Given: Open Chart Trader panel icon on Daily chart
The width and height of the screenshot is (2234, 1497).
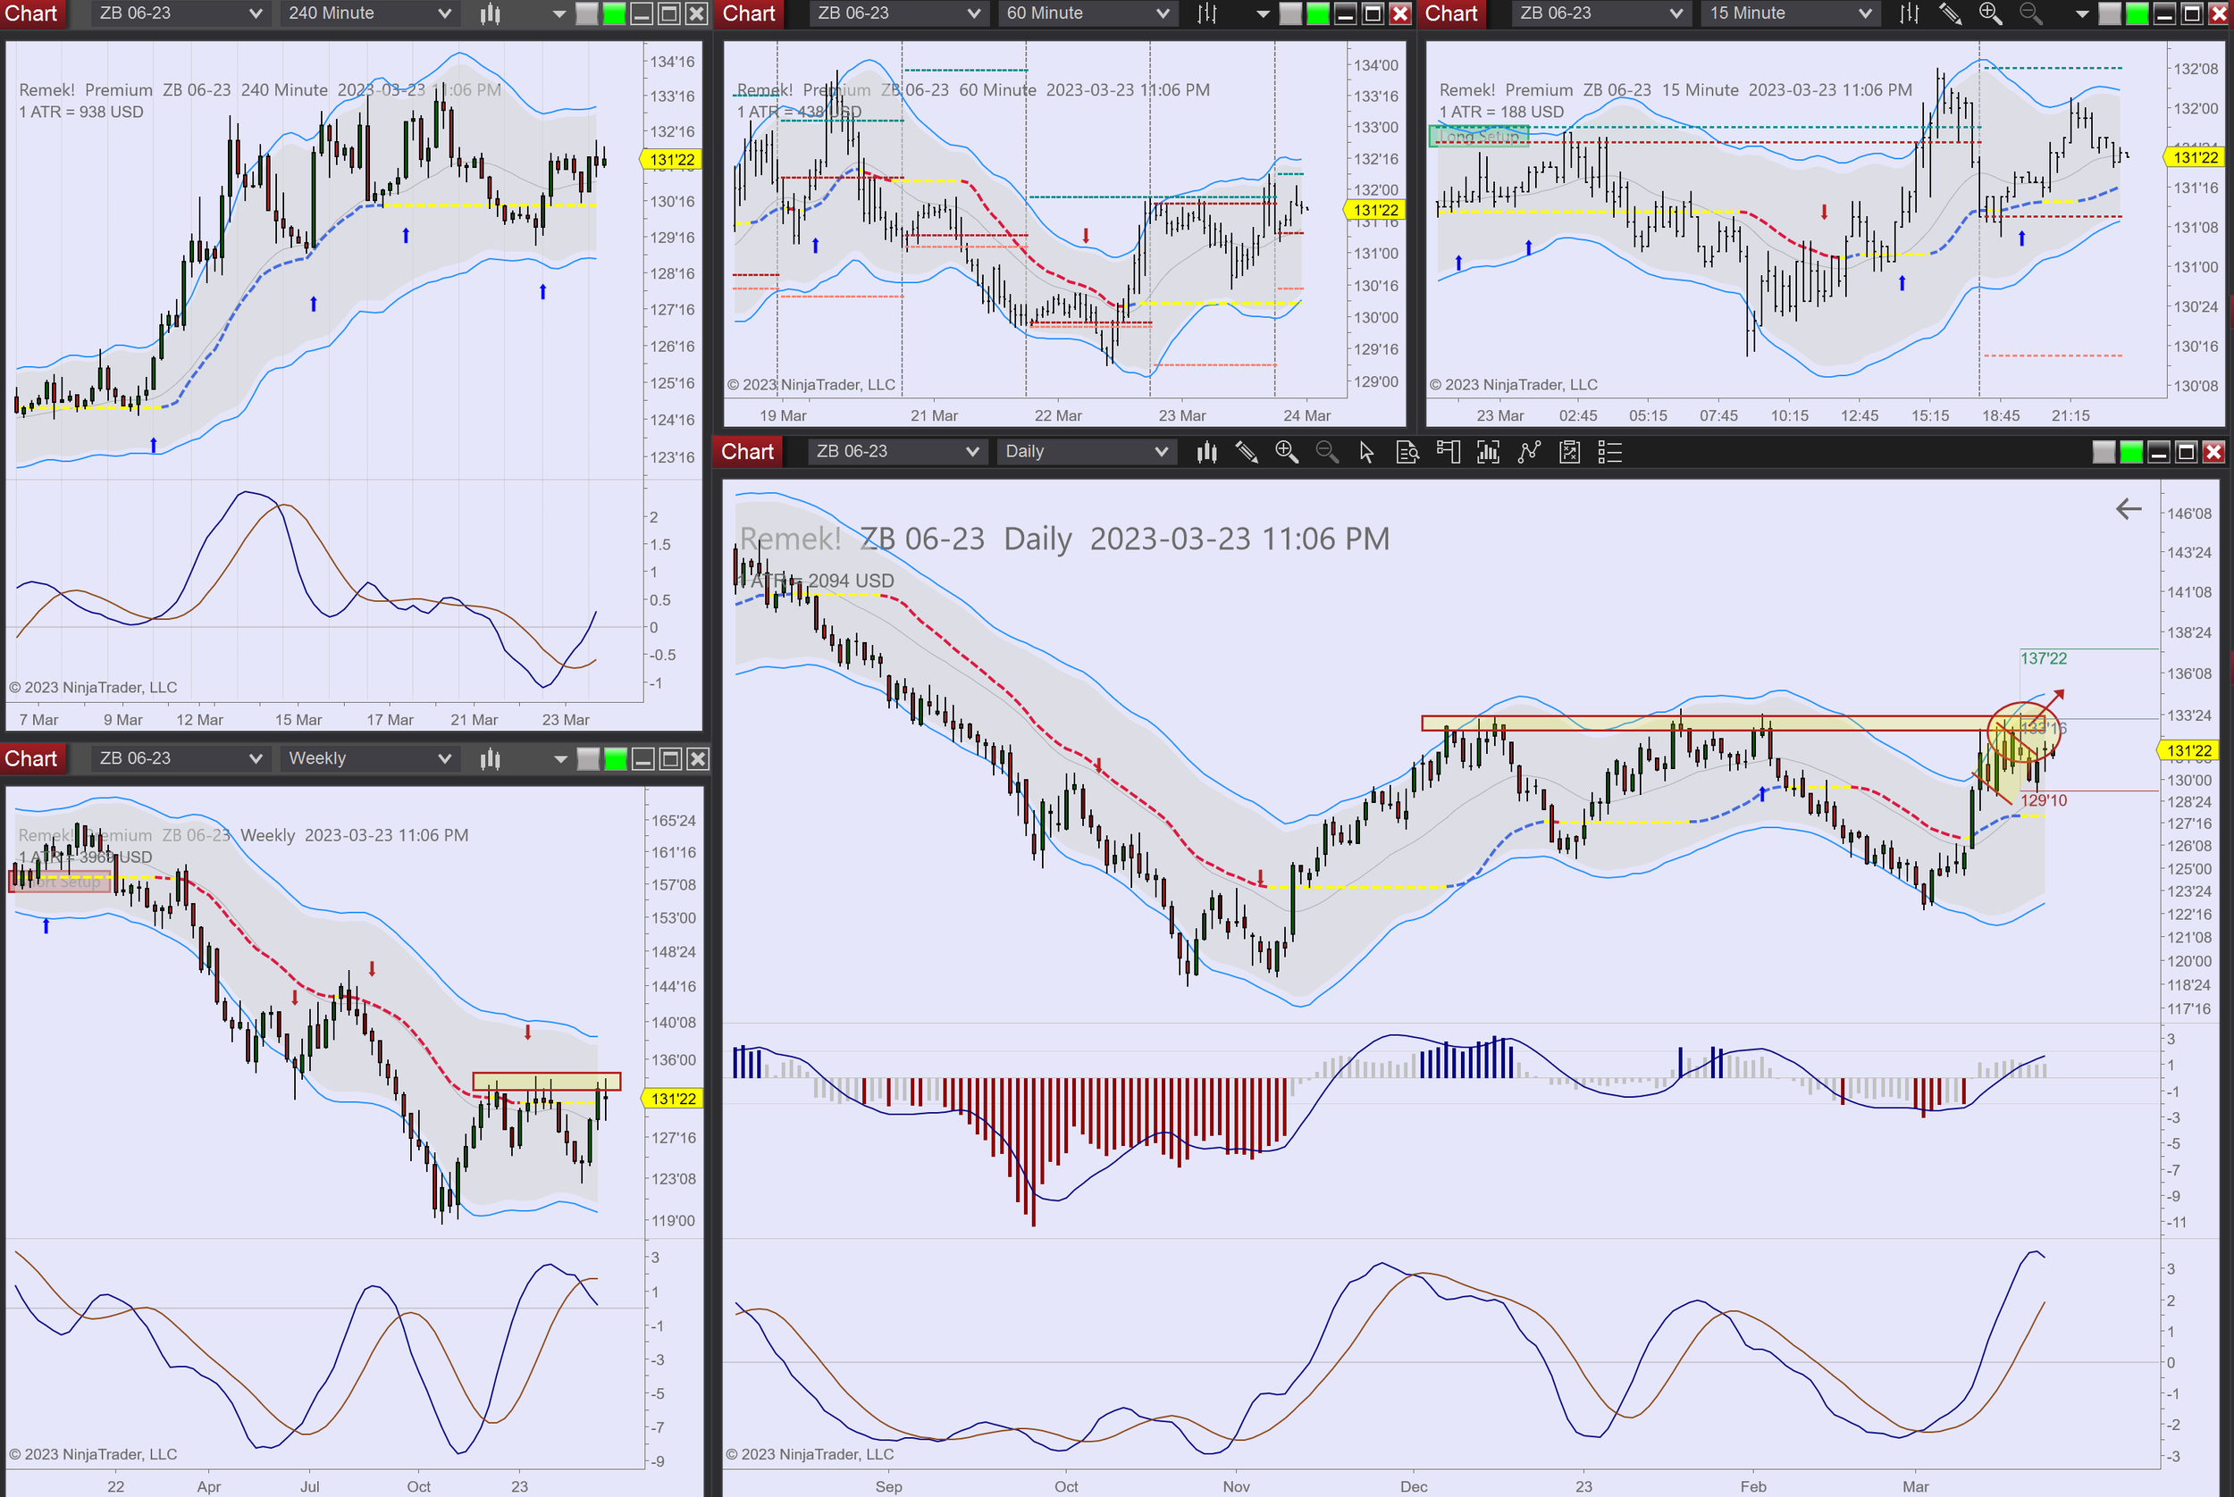Looking at the screenshot, I should click(x=1448, y=452).
